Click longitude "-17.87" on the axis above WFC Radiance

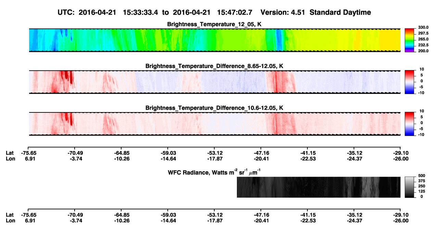click(x=215, y=159)
